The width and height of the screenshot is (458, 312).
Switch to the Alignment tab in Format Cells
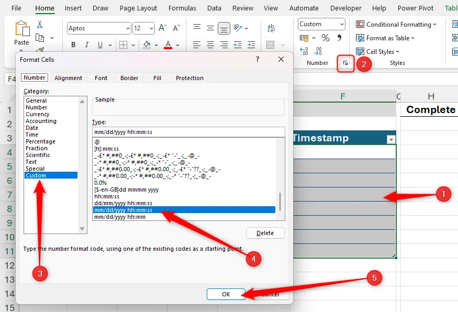[69, 77]
